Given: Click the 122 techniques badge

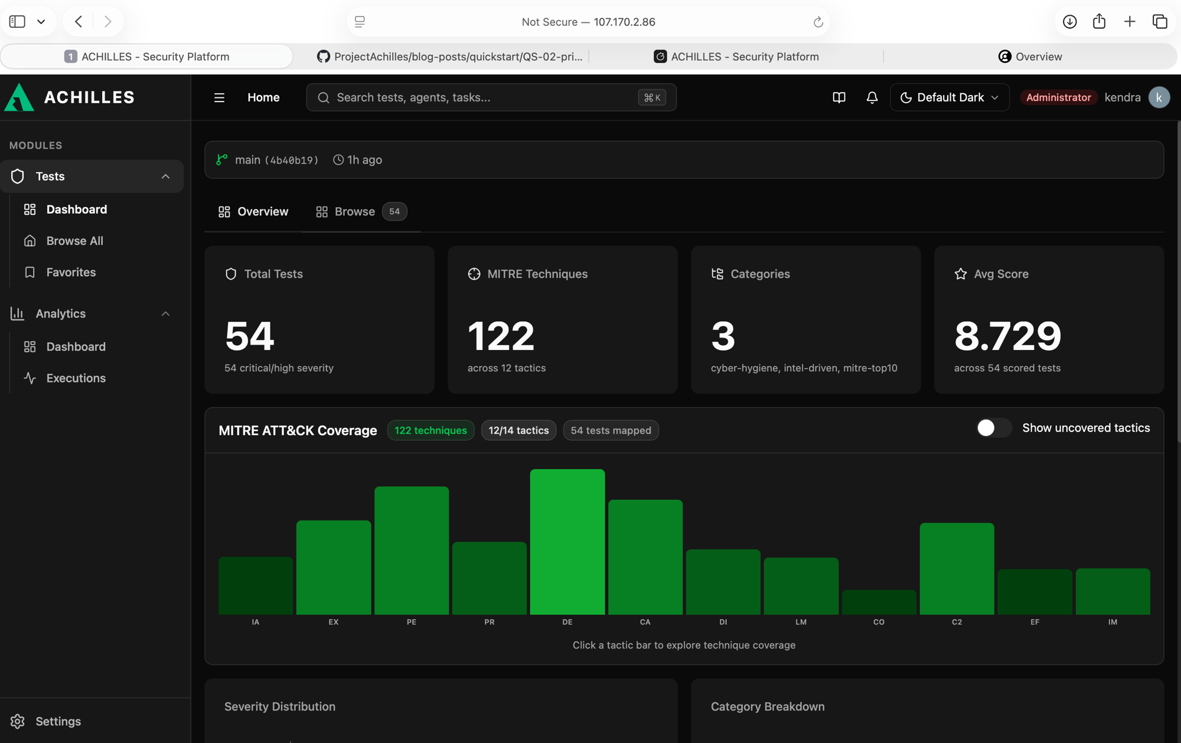Looking at the screenshot, I should (x=430, y=430).
